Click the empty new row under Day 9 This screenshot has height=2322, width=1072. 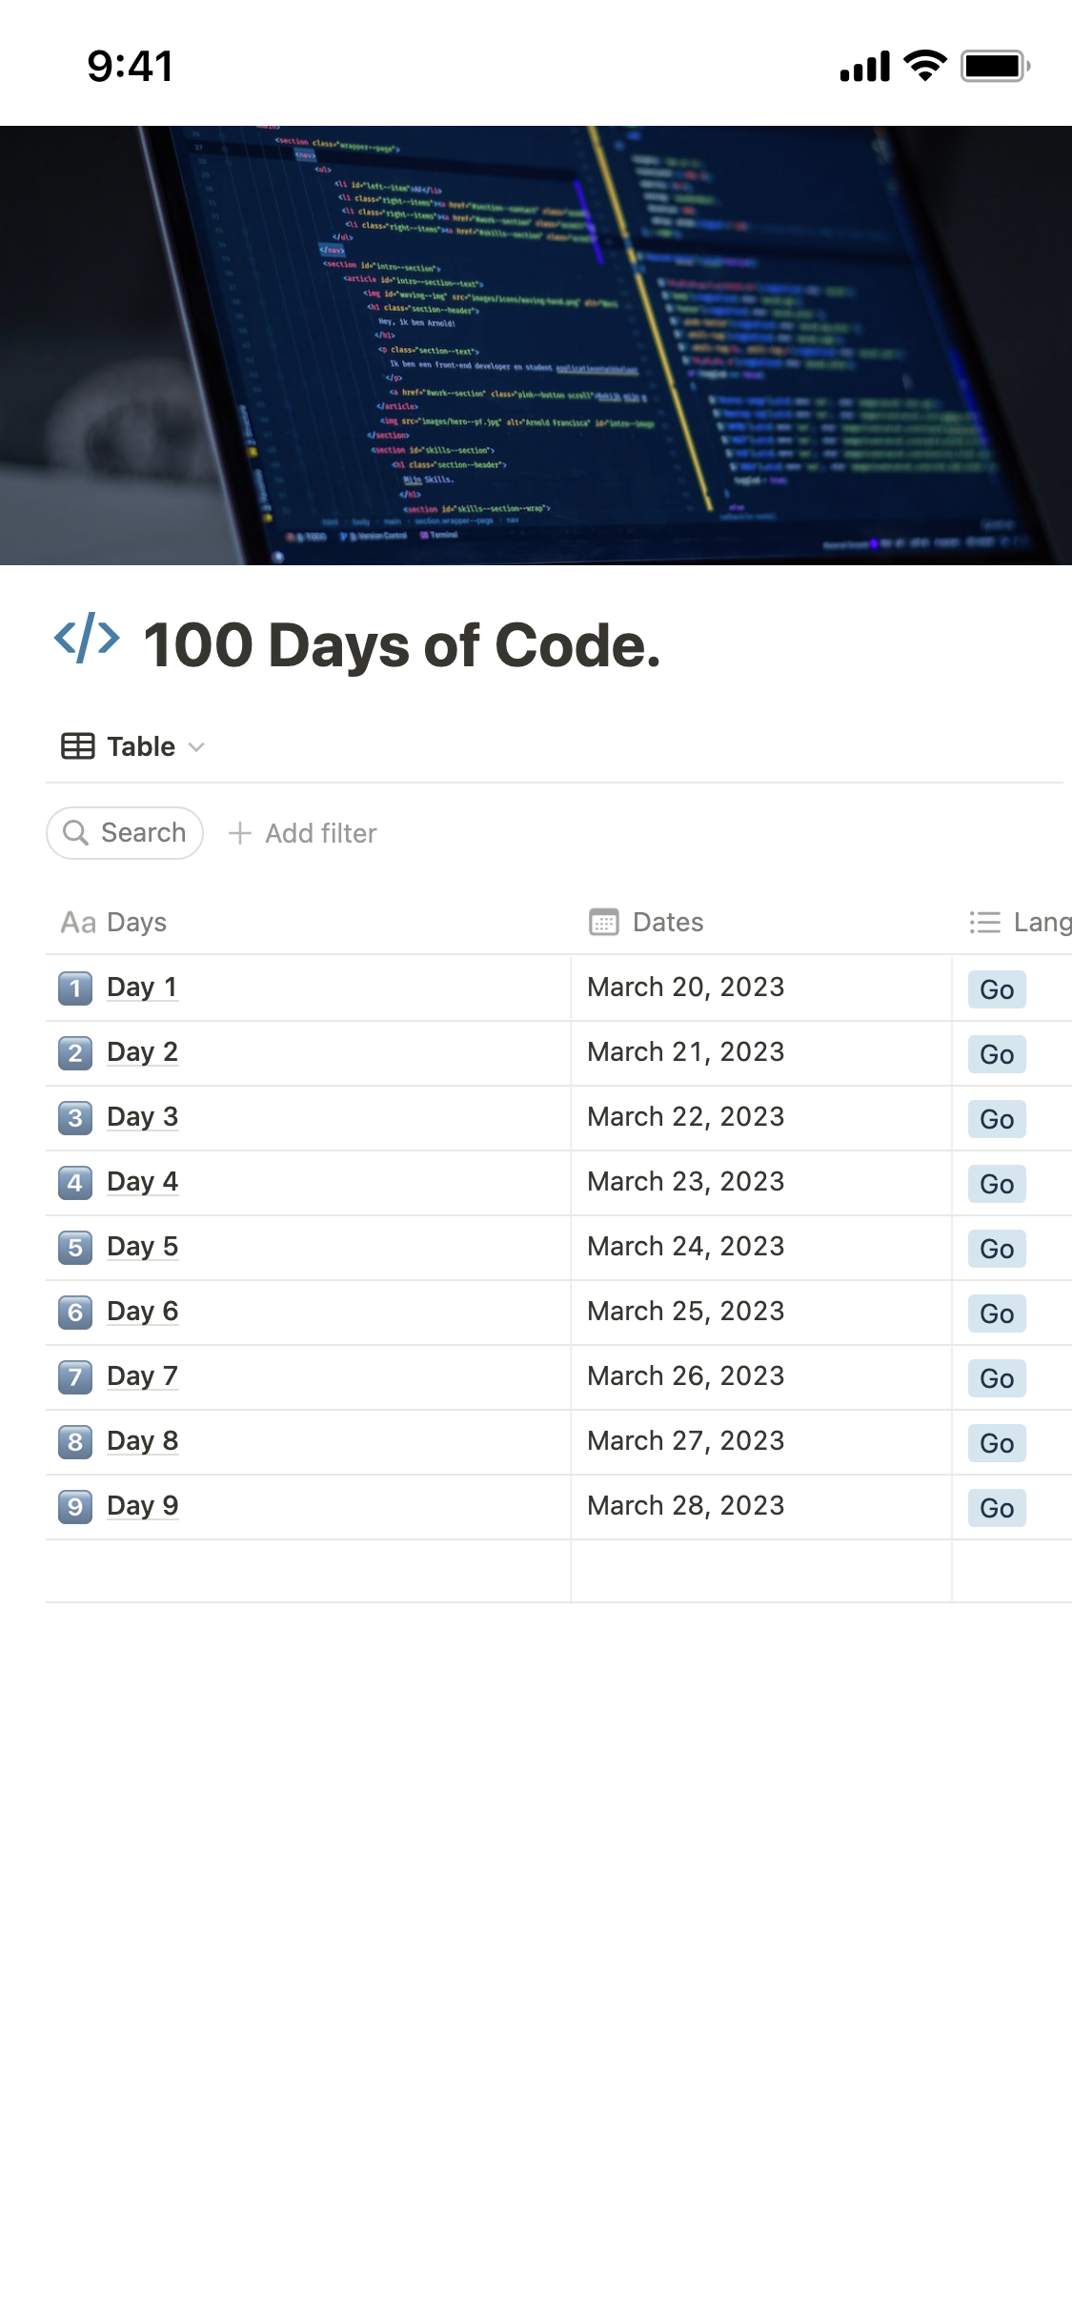pyautogui.click(x=307, y=1571)
